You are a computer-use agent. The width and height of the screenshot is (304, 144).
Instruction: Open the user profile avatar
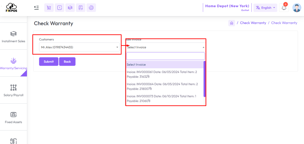pyautogui.click(x=297, y=8)
